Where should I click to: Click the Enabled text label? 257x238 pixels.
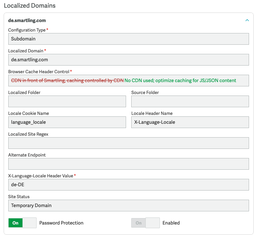point(171,223)
